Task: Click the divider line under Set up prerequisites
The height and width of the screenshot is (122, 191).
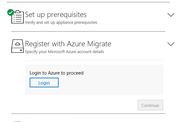Action: [88, 31]
